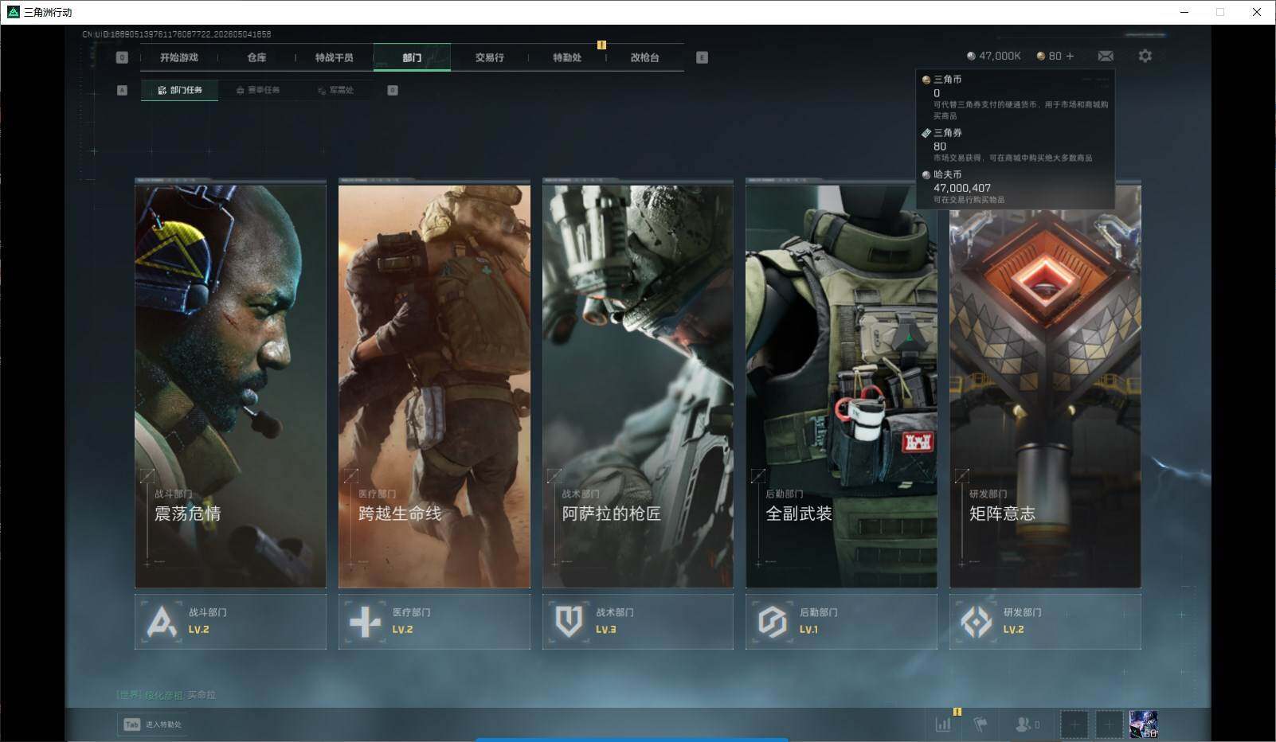Click the 战术部门 shield emblem icon
Image resolution: width=1276 pixels, height=742 pixels.
pyautogui.click(x=569, y=622)
